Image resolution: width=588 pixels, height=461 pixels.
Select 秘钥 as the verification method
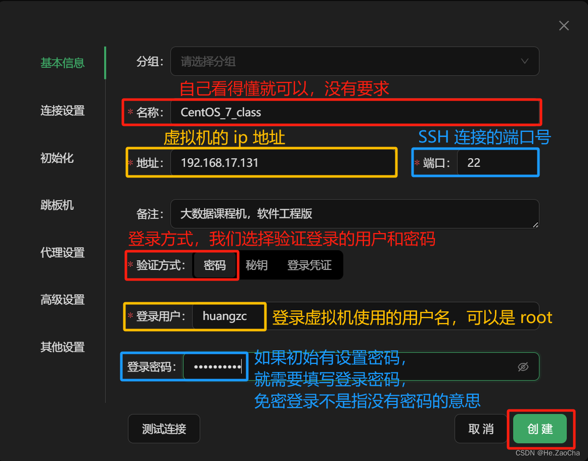click(x=257, y=265)
